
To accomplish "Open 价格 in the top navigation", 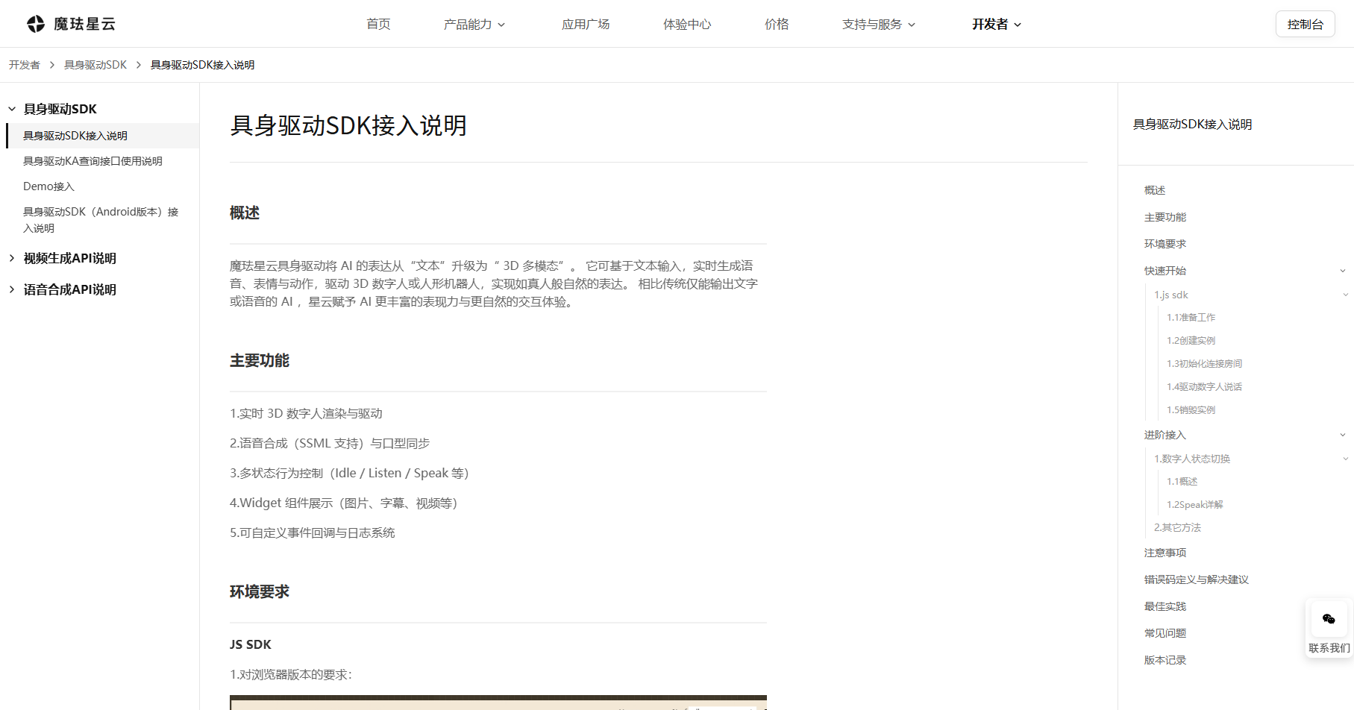I will [x=777, y=25].
